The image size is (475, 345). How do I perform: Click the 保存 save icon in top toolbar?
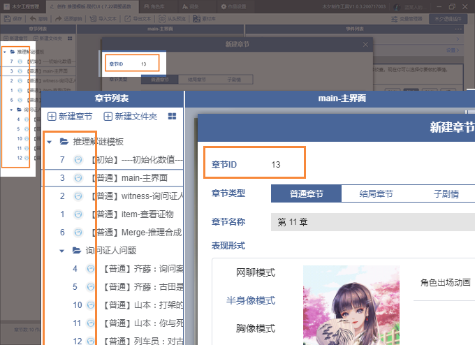click(8, 18)
